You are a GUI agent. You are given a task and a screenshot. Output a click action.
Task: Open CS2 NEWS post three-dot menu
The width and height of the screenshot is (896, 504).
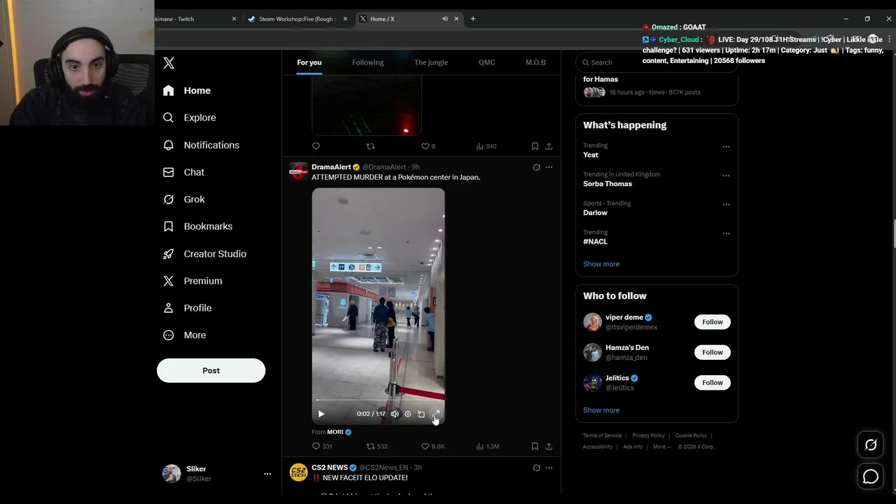pyautogui.click(x=549, y=468)
